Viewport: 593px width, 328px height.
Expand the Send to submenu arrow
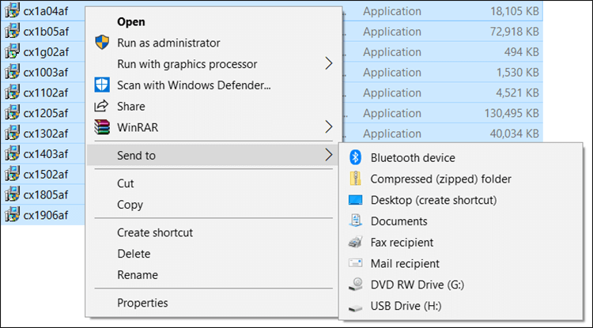tap(329, 156)
